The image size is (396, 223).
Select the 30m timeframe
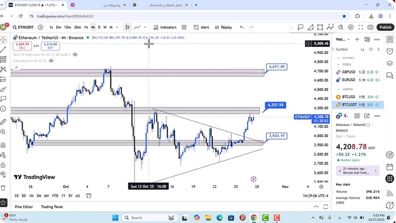tap(78, 27)
